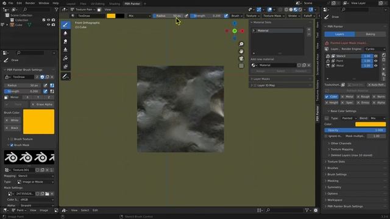Click the outliner filter funnel icon
The image size is (390, 219).
click(57, 10)
